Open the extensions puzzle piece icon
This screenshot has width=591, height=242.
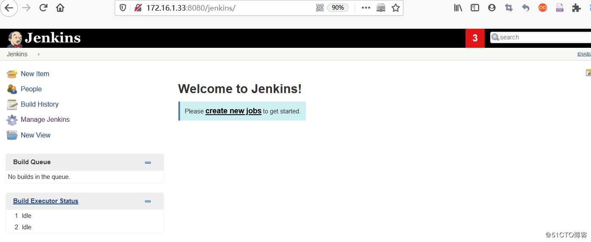click(x=576, y=8)
